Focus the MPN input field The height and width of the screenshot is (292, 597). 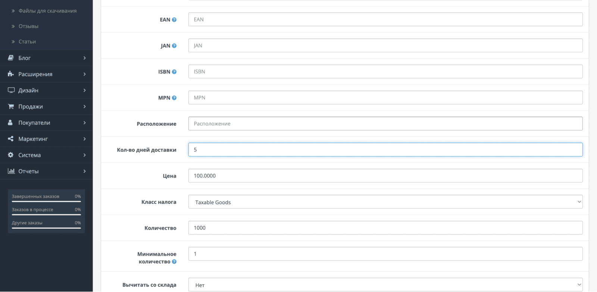(x=385, y=97)
